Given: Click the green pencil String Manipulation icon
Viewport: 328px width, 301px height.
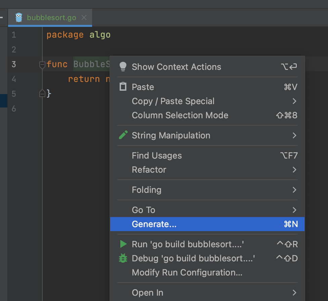Looking at the screenshot, I should tap(123, 135).
